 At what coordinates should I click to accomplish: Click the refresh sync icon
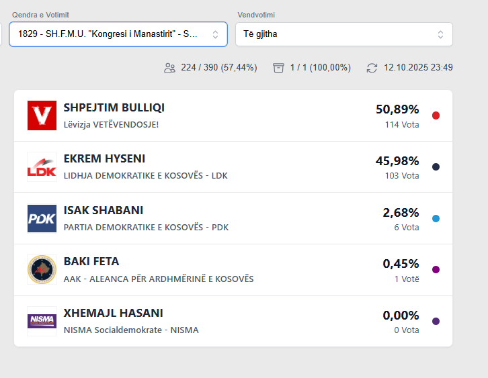coord(372,68)
